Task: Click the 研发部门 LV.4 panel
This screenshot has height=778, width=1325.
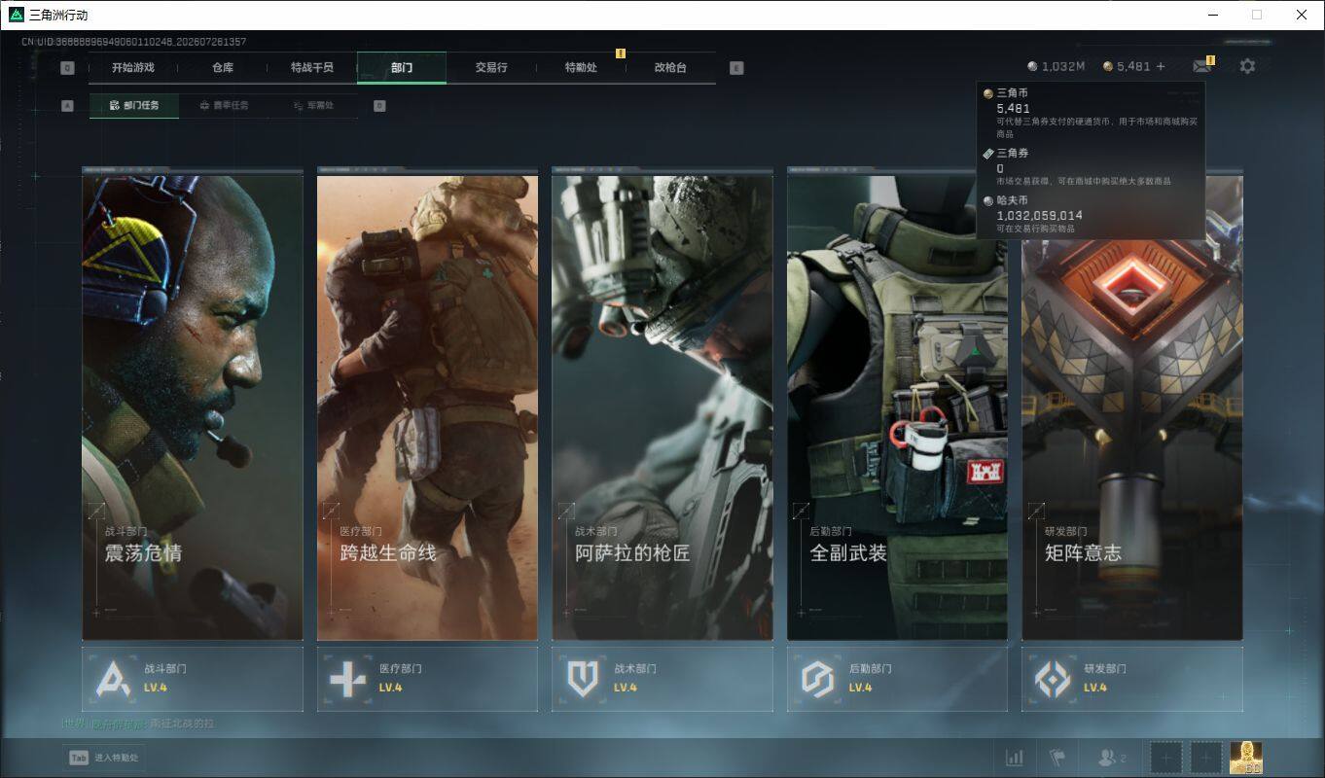Action: [1132, 679]
